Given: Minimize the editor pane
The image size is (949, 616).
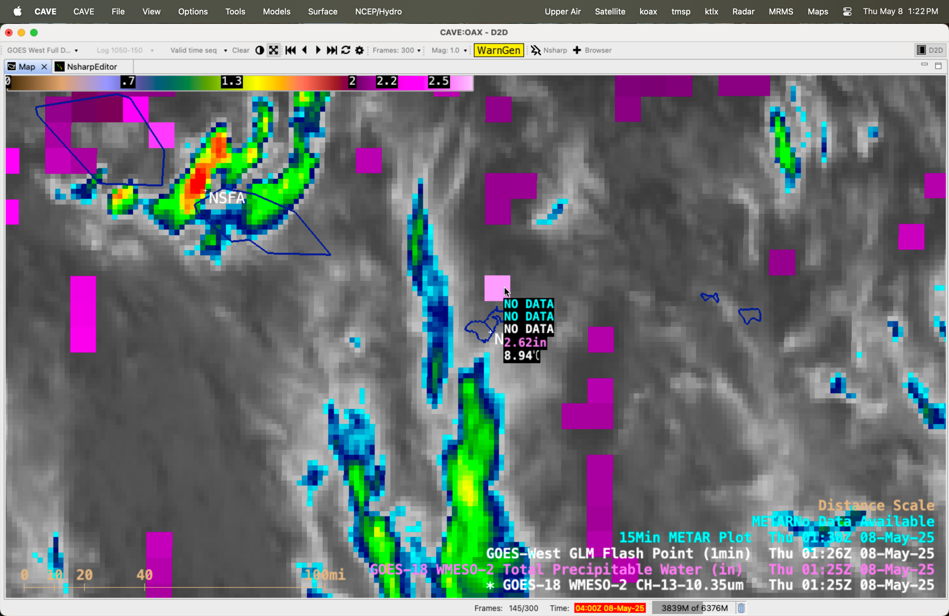Looking at the screenshot, I should [x=924, y=65].
